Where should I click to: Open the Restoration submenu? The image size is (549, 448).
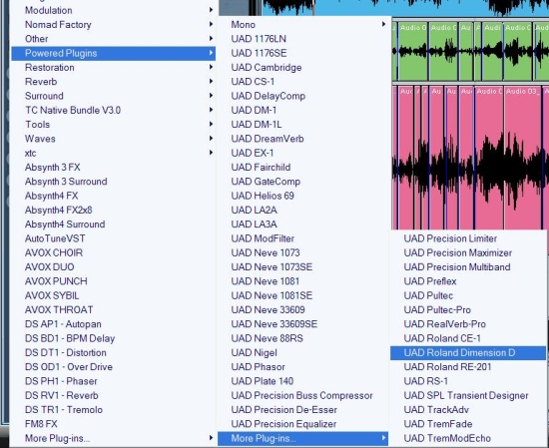(x=113, y=67)
